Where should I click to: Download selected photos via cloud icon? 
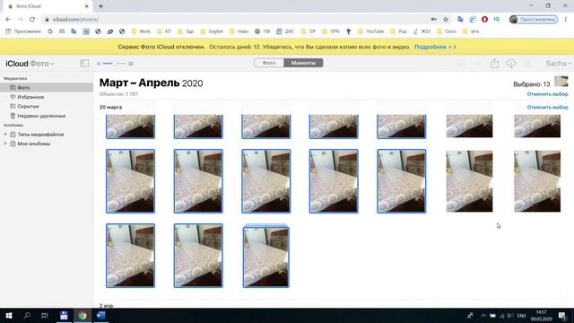(511, 64)
